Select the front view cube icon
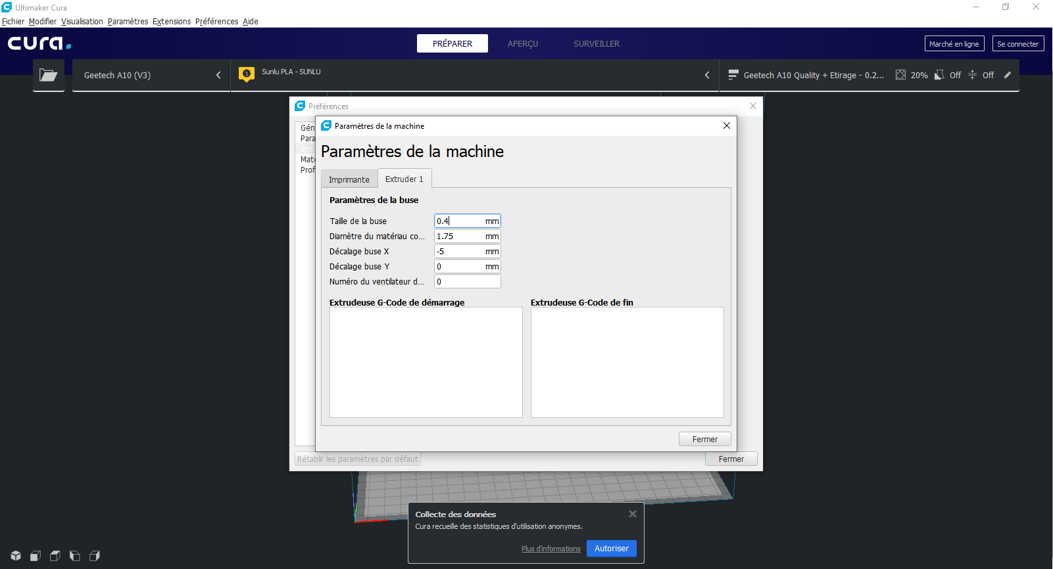This screenshot has height=569, width=1053. click(x=36, y=556)
